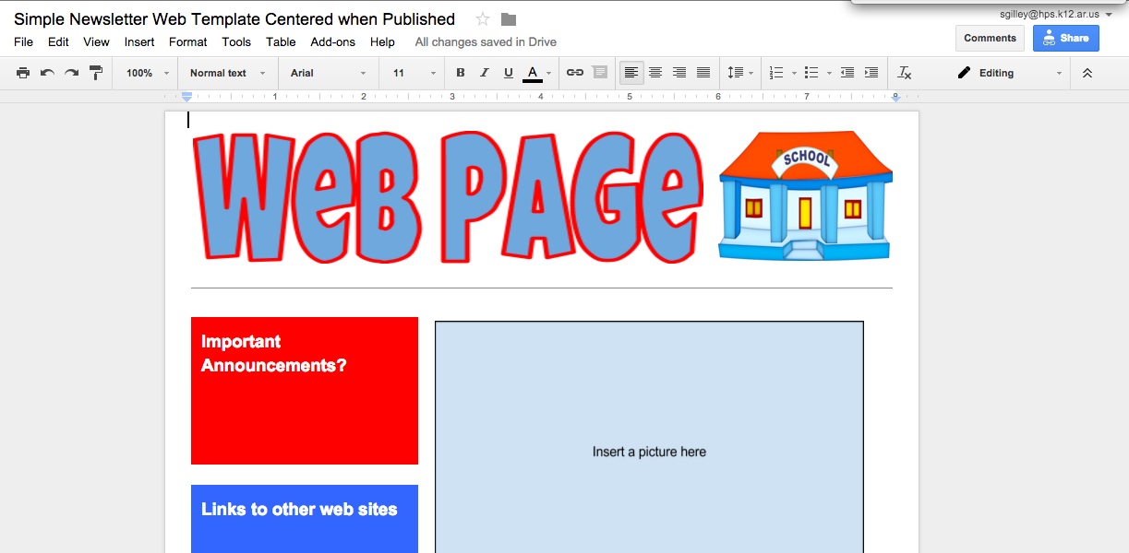Image resolution: width=1129 pixels, height=553 pixels.
Task: Toggle underline formatting
Action: (x=509, y=73)
